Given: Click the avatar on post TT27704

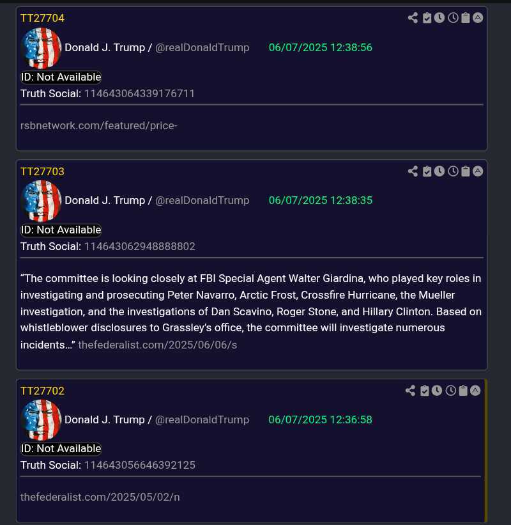Looking at the screenshot, I should point(41,48).
